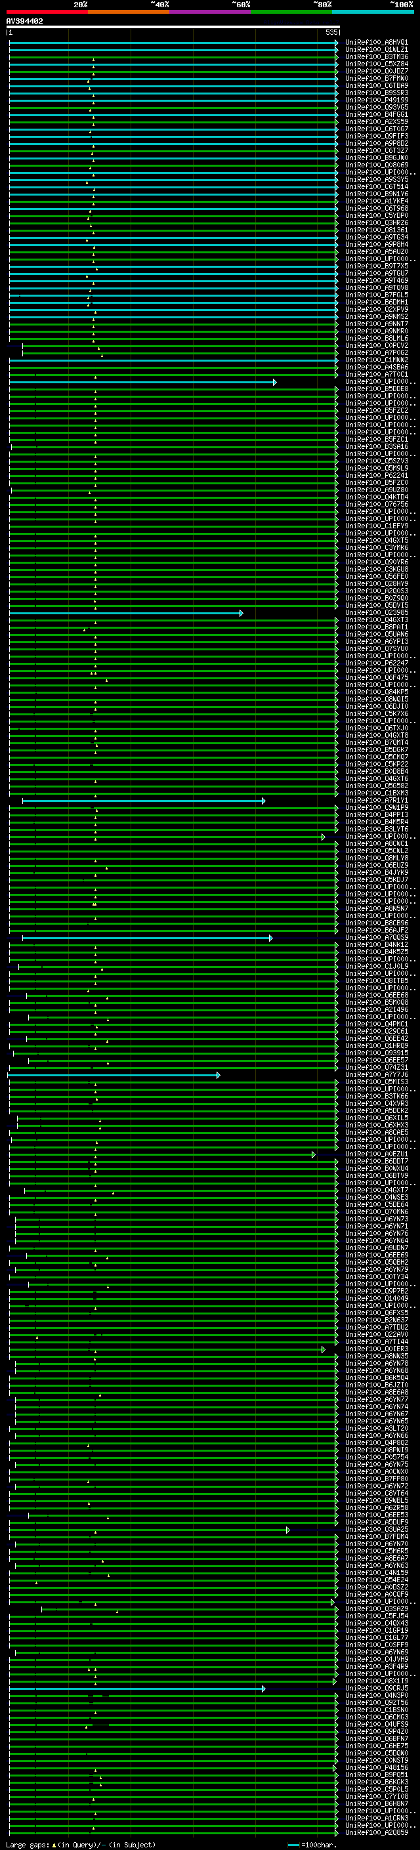The height and width of the screenshot is (1850, 420).
Task: Click the UniRef100_C1MWW2 entry
Action: point(376,360)
